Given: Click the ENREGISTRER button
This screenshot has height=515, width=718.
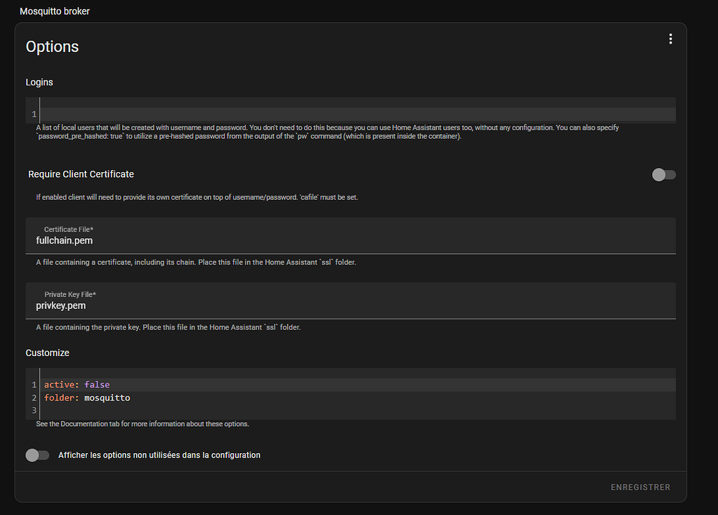Looking at the screenshot, I should click(x=640, y=487).
